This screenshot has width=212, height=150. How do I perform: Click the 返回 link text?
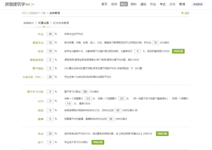[x=187, y=13]
